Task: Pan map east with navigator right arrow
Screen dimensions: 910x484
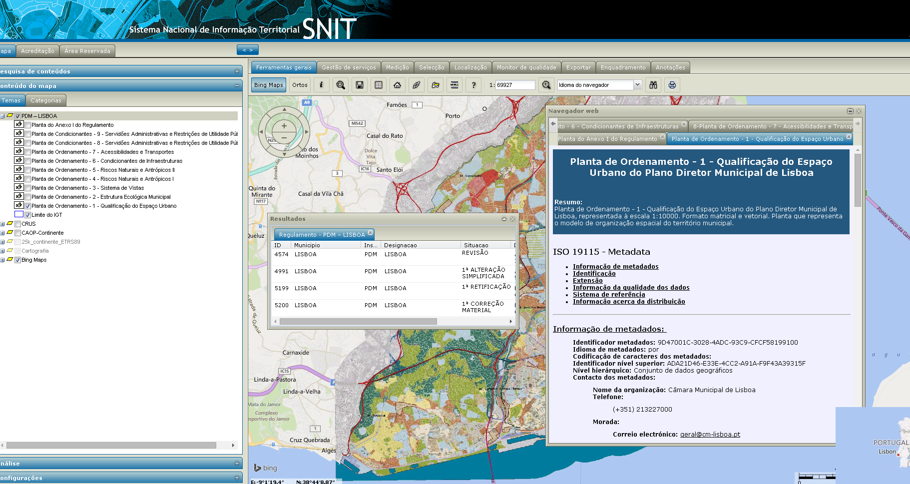Action: click(307, 132)
